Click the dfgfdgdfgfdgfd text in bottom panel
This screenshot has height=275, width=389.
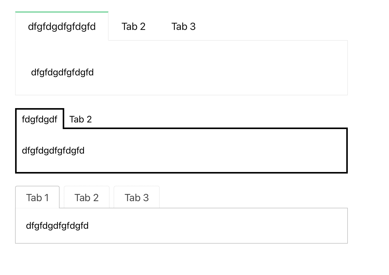tap(57, 225)
